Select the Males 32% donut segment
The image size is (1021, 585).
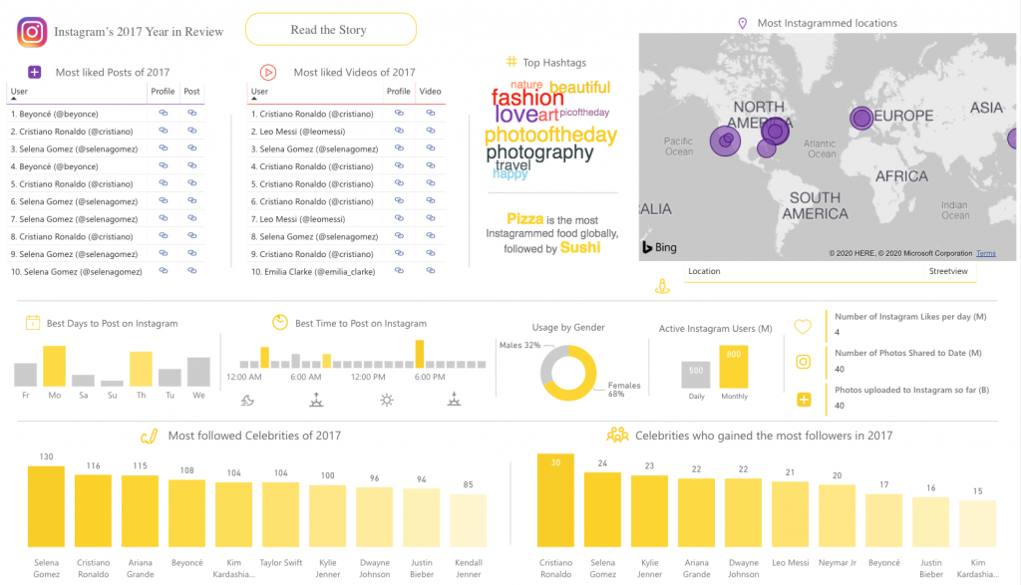[547, 361]
